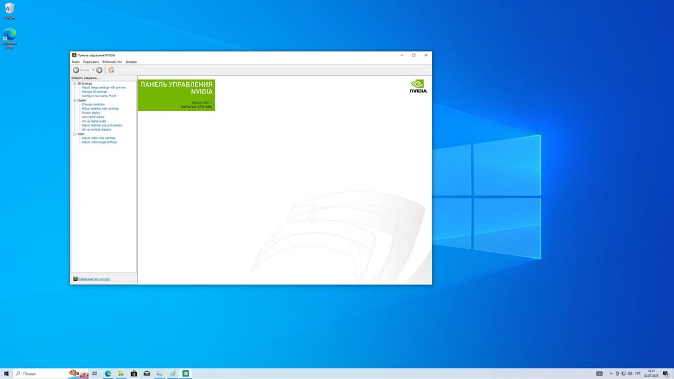This screenshot has width=674, height=379.
Task: Maximize the NVIDIA control panel window
Action: 414,55
